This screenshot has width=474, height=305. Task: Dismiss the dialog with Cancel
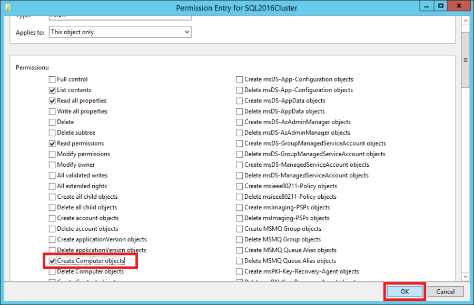click(x=445, y=291)
